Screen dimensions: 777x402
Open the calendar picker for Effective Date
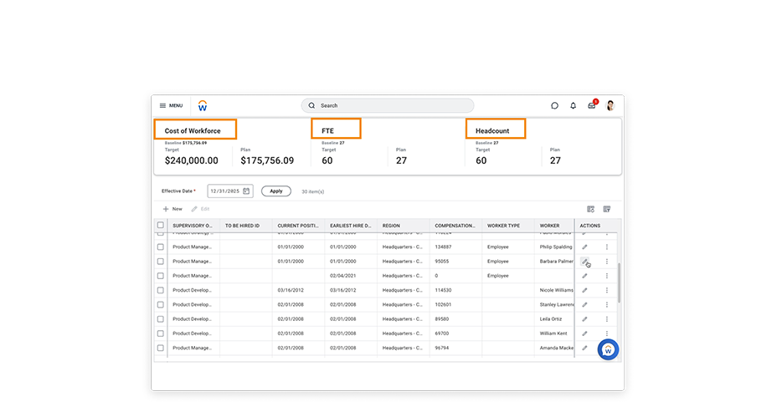pos(246,191)
